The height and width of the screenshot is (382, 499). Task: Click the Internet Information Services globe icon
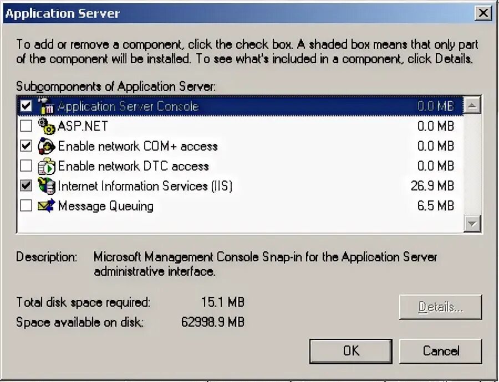coord(47,186)
